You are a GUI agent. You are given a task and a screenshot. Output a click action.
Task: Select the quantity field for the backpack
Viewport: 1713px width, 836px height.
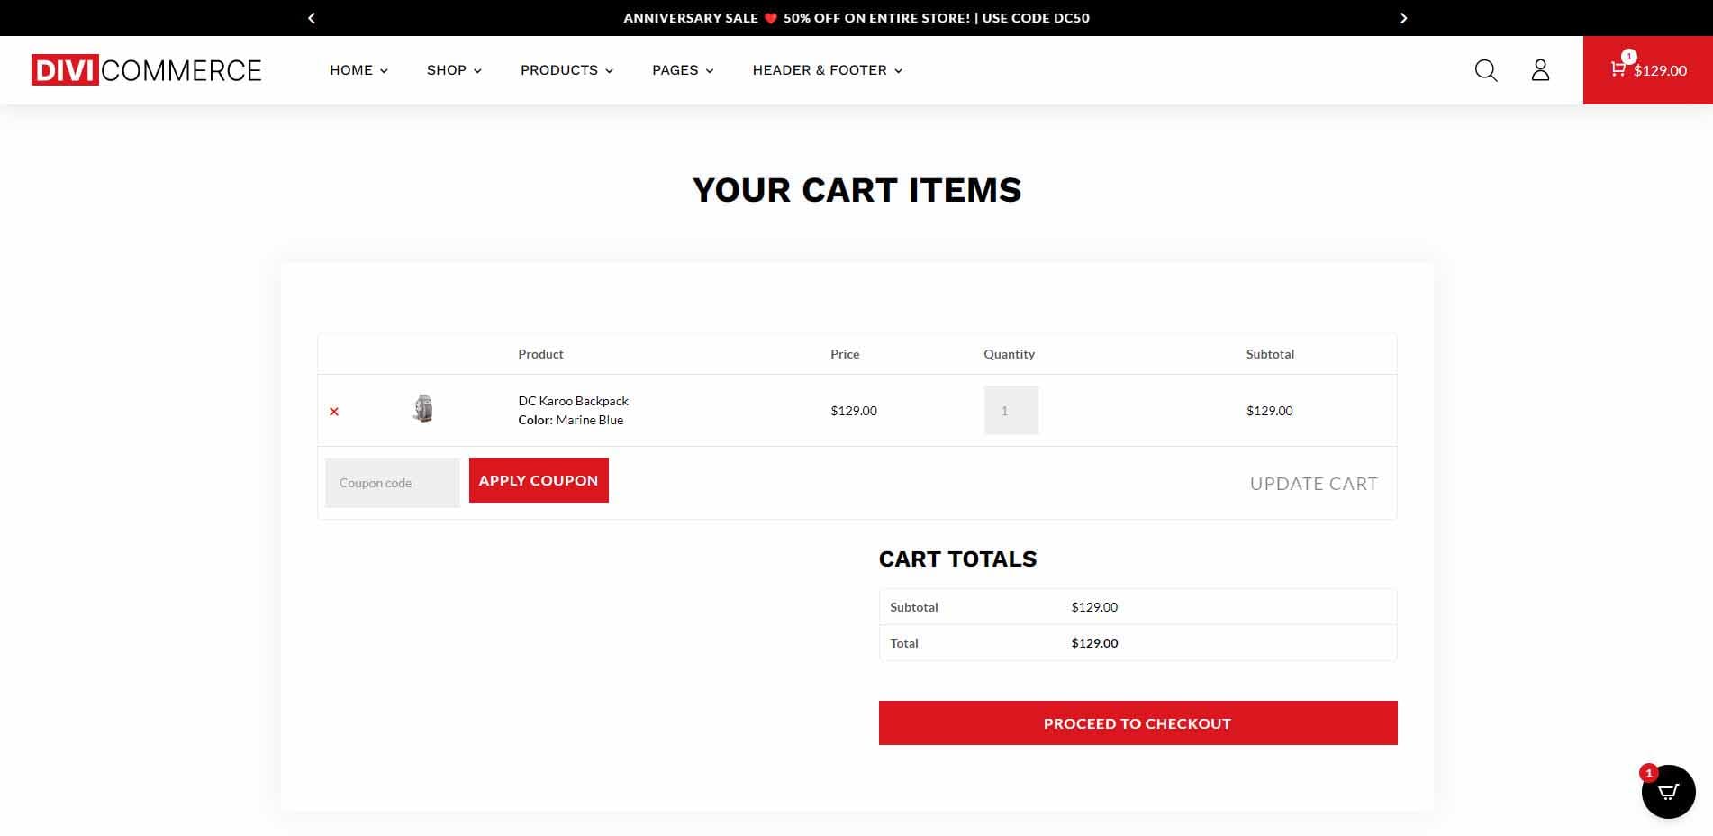pyautogui.click(x=1011, y=410)
